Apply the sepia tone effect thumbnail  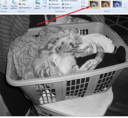click(x=106, y=4)
